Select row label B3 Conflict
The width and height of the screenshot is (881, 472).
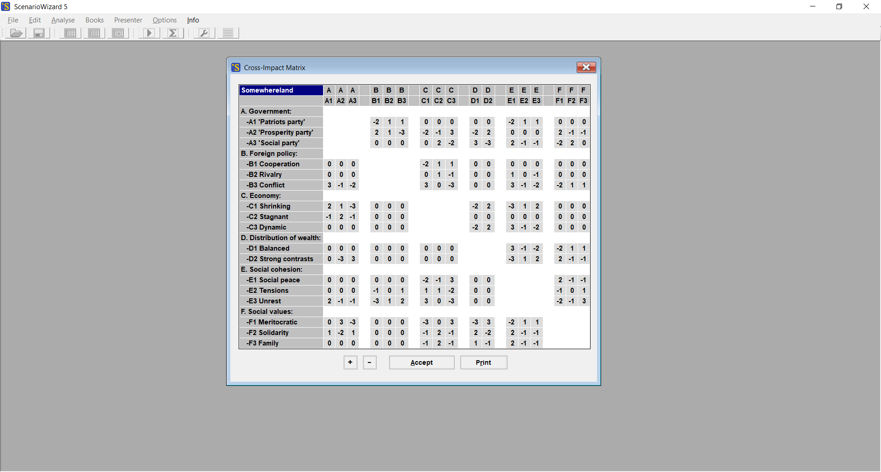click(281, 185)
